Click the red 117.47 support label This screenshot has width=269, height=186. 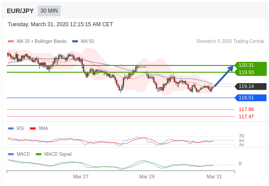[x=246, y=116]
